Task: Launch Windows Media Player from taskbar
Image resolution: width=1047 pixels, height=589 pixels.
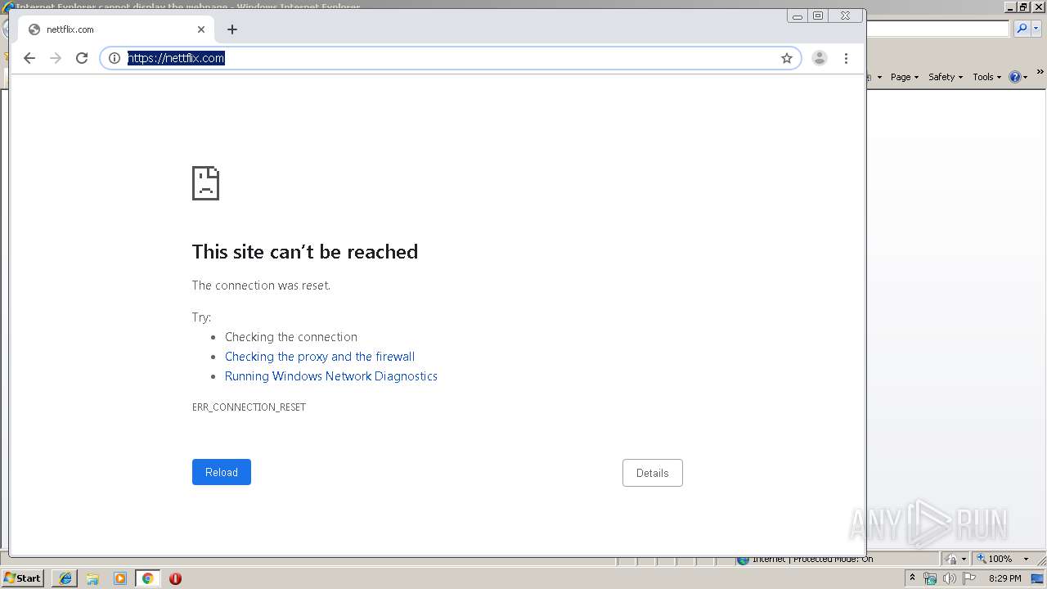Action: coord(120,578)
